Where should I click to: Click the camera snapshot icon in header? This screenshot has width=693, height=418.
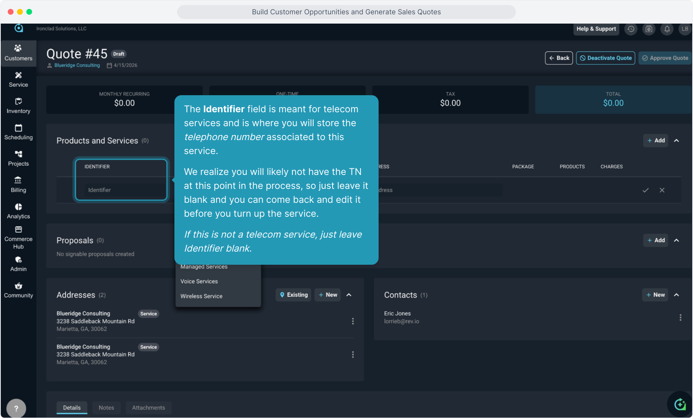649,29
